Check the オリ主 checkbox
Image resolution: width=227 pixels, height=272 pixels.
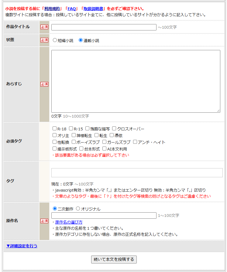click(54, 135)
